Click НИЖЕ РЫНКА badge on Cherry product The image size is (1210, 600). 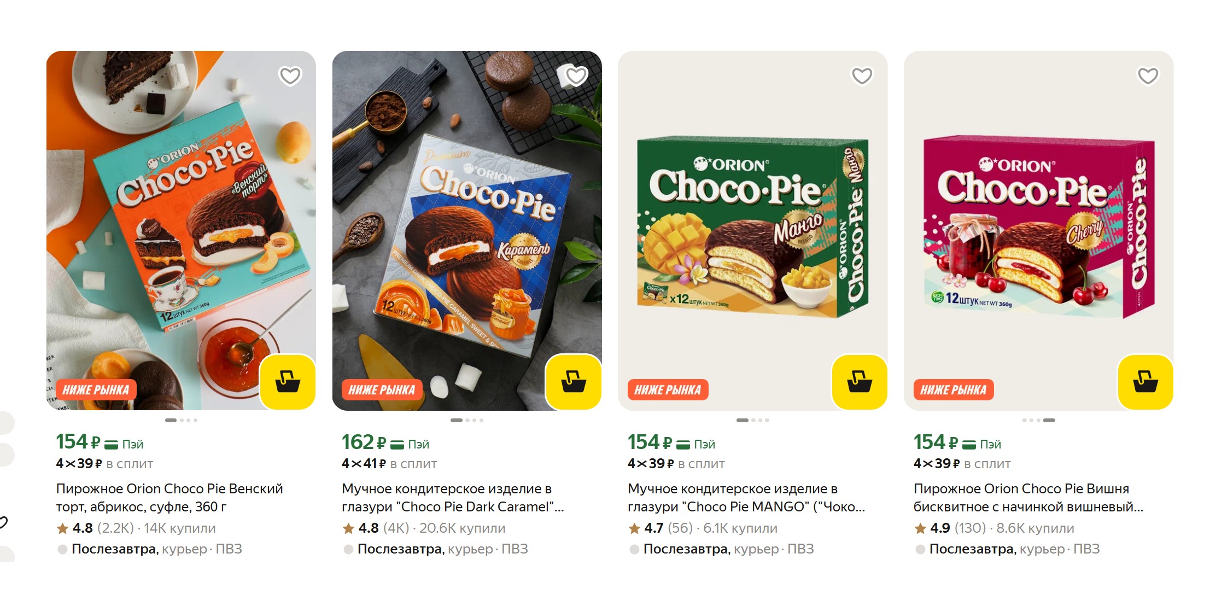953,390
